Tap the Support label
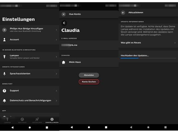Screen dimensions: 178x133 pyautogui.click(x=14, y=91)
